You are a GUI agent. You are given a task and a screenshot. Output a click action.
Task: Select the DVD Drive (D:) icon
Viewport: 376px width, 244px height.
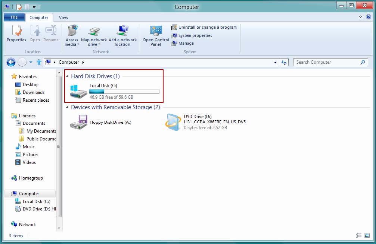pos(174,122)
